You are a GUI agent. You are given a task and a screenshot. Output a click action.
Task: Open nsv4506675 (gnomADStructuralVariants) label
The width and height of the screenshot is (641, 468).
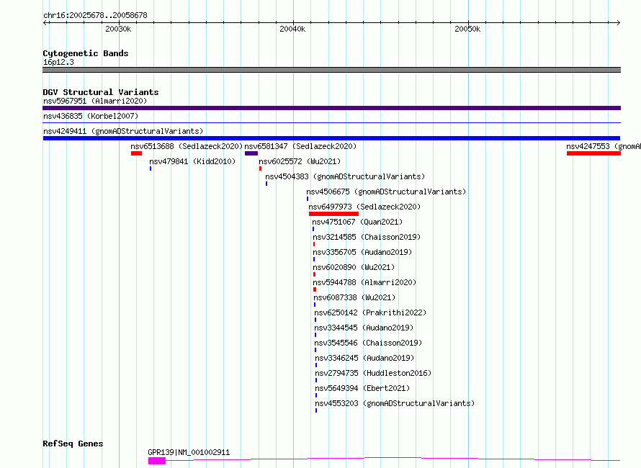point(386,192)
